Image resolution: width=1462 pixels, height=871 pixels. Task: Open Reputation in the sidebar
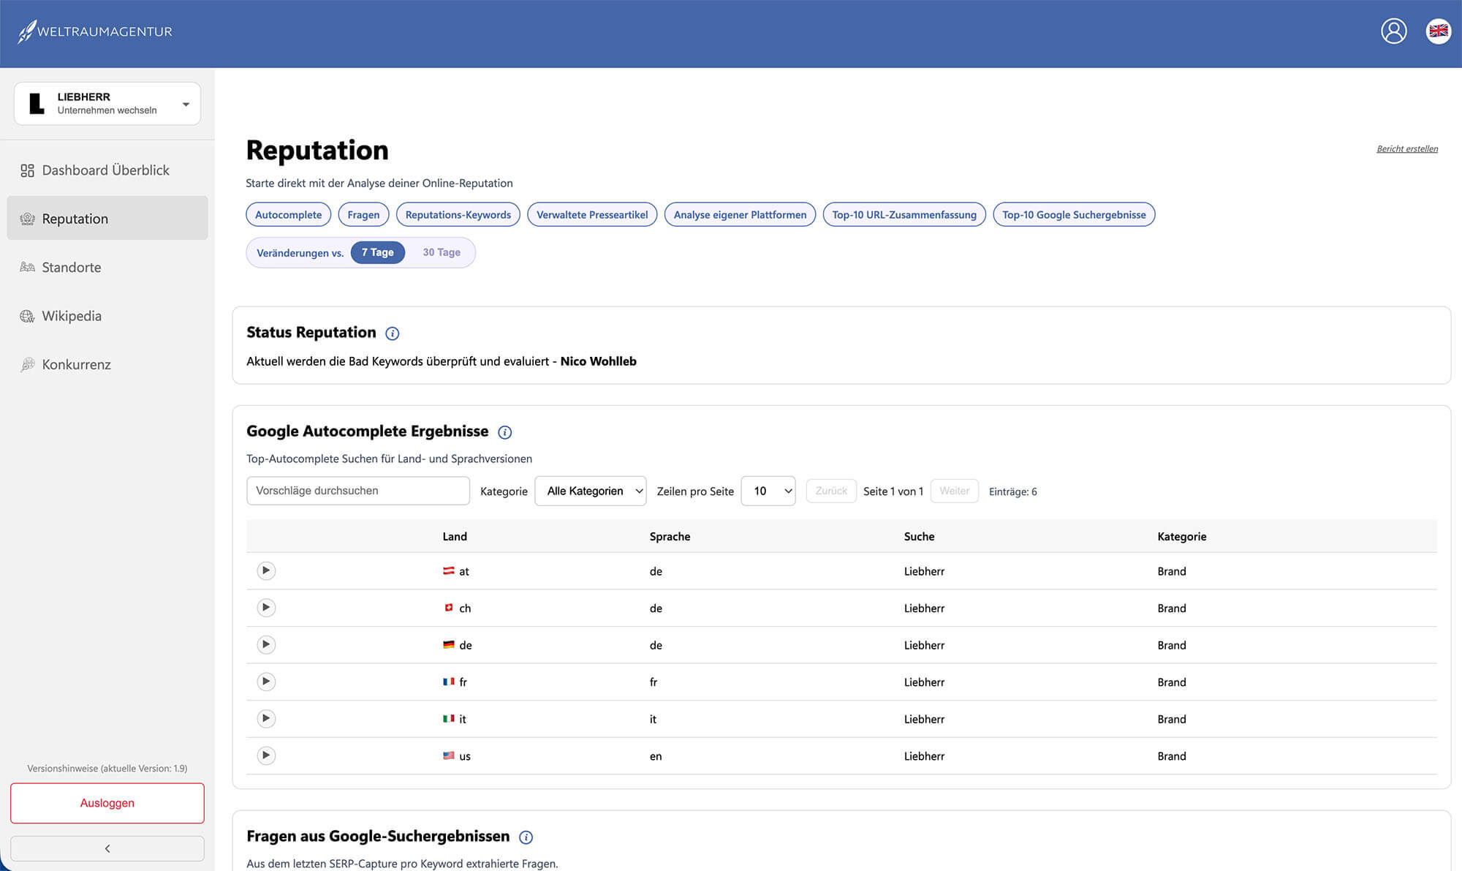coord(107,218)
